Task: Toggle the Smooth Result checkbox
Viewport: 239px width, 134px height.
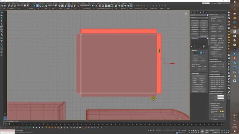Action: (211, 106)
